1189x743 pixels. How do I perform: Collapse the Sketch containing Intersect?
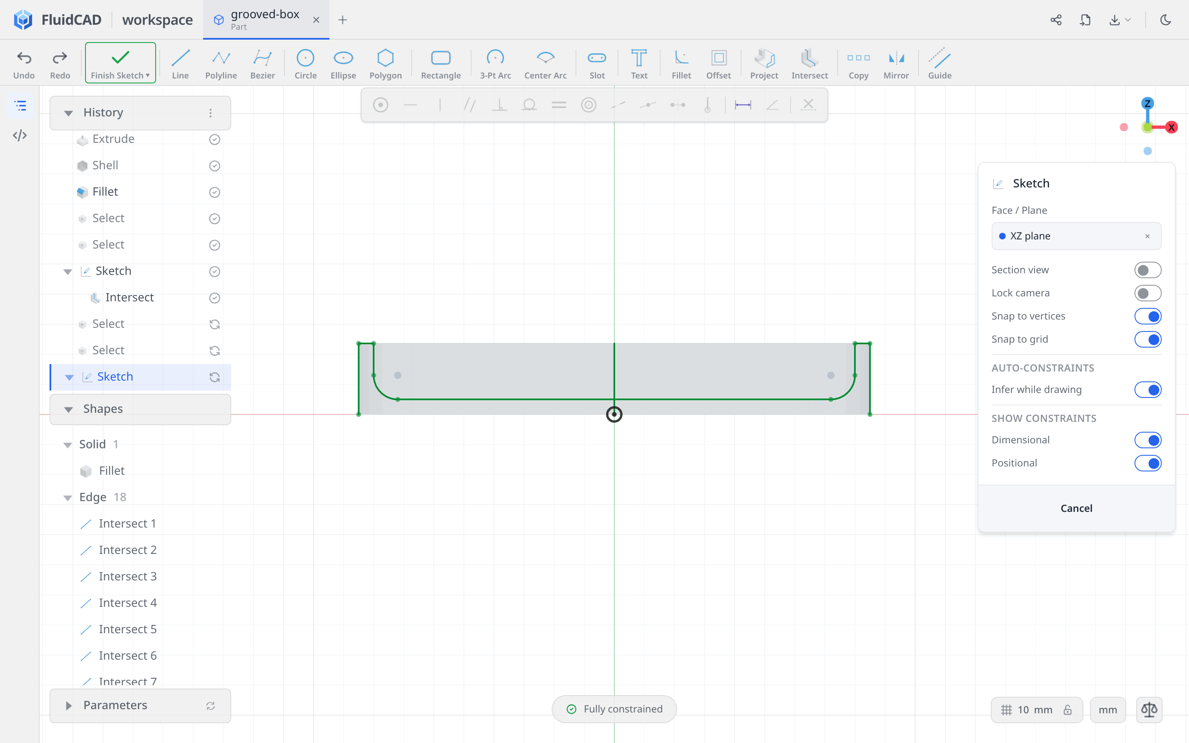click(x=67, y=271)
